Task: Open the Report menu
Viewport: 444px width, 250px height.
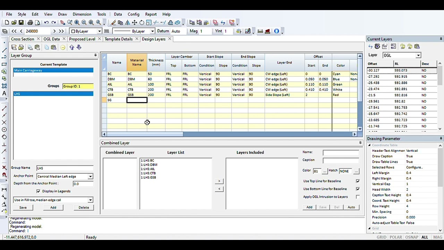Action: tap(151, 14)
